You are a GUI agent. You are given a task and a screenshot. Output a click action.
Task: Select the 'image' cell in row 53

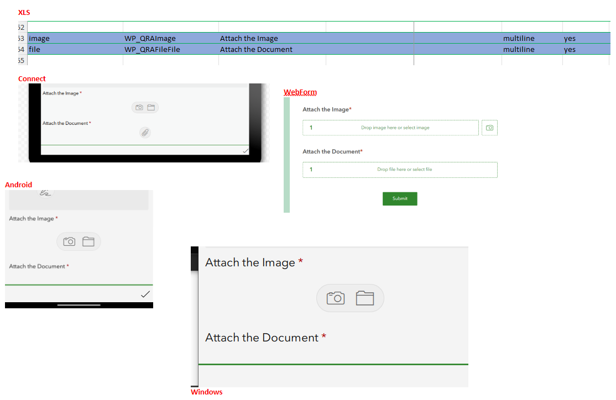(75, 38)
